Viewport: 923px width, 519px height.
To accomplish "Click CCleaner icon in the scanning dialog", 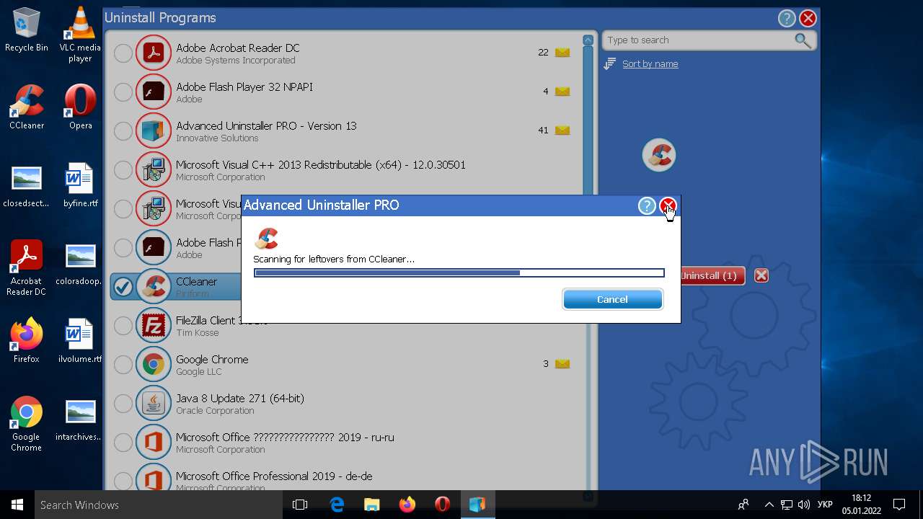I will (267, 239).
